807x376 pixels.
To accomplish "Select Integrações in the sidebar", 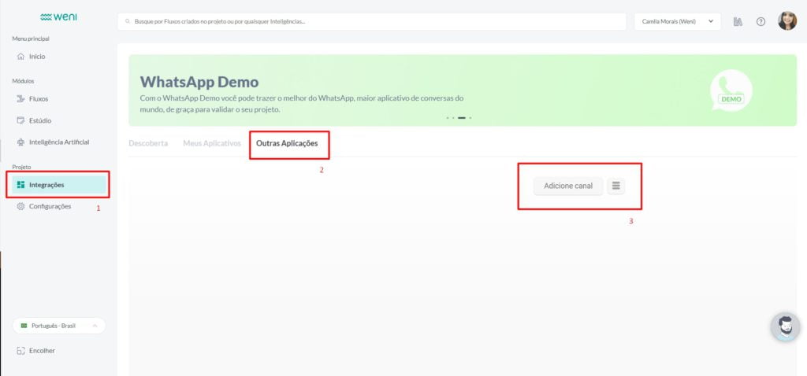I will (x=58, y=185).
